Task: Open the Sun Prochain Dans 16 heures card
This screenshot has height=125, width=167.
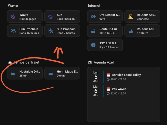Action: pos(25,31)
